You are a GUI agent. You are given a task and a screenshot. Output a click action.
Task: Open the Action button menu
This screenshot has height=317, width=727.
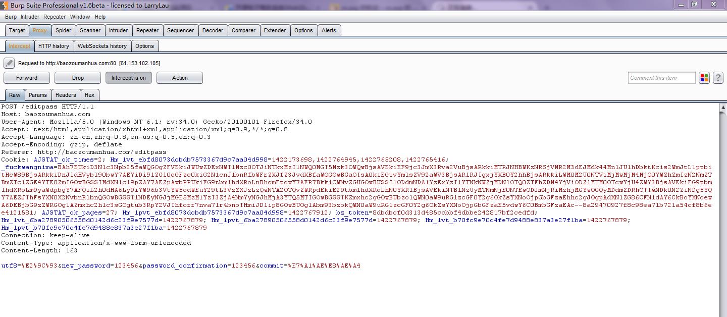coord(180,78)
